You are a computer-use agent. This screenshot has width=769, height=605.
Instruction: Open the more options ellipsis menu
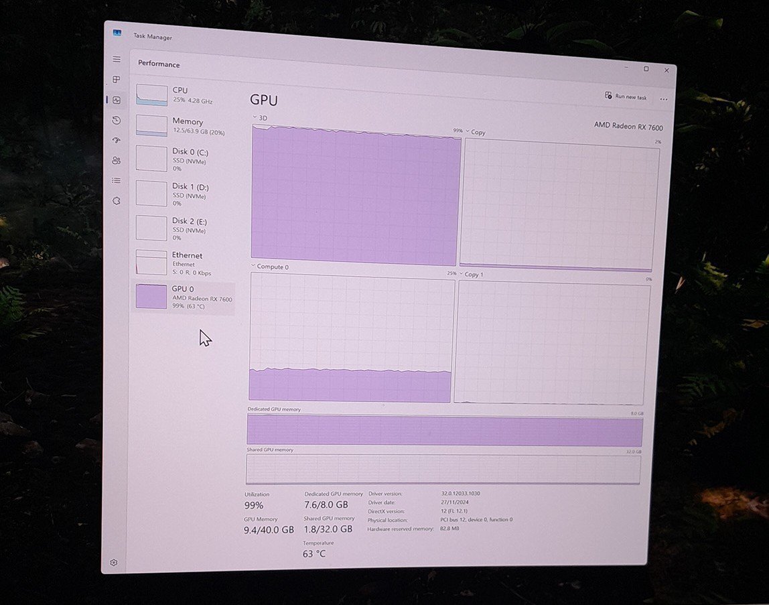[x=664, y=99]
